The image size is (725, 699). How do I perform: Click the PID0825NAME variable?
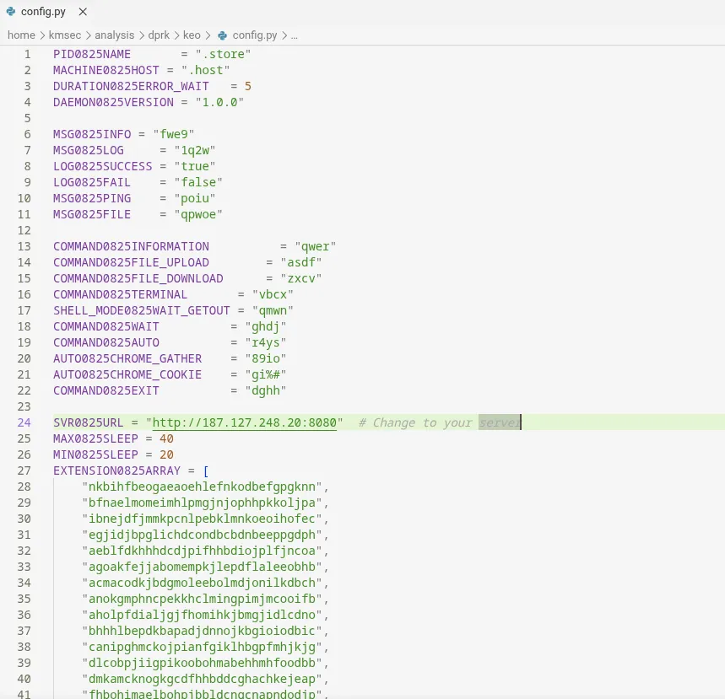point(91,54)
